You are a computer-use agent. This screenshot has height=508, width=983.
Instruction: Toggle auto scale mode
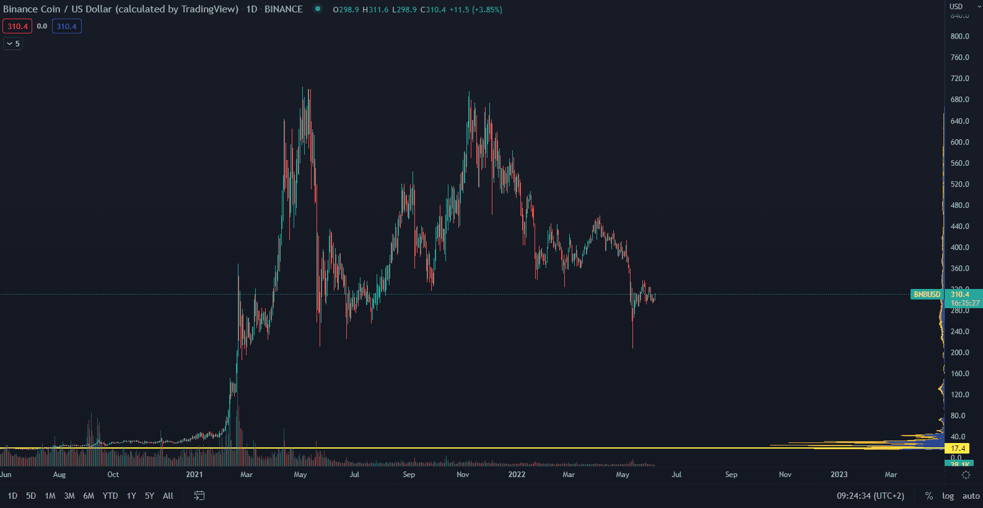(971, 496)
